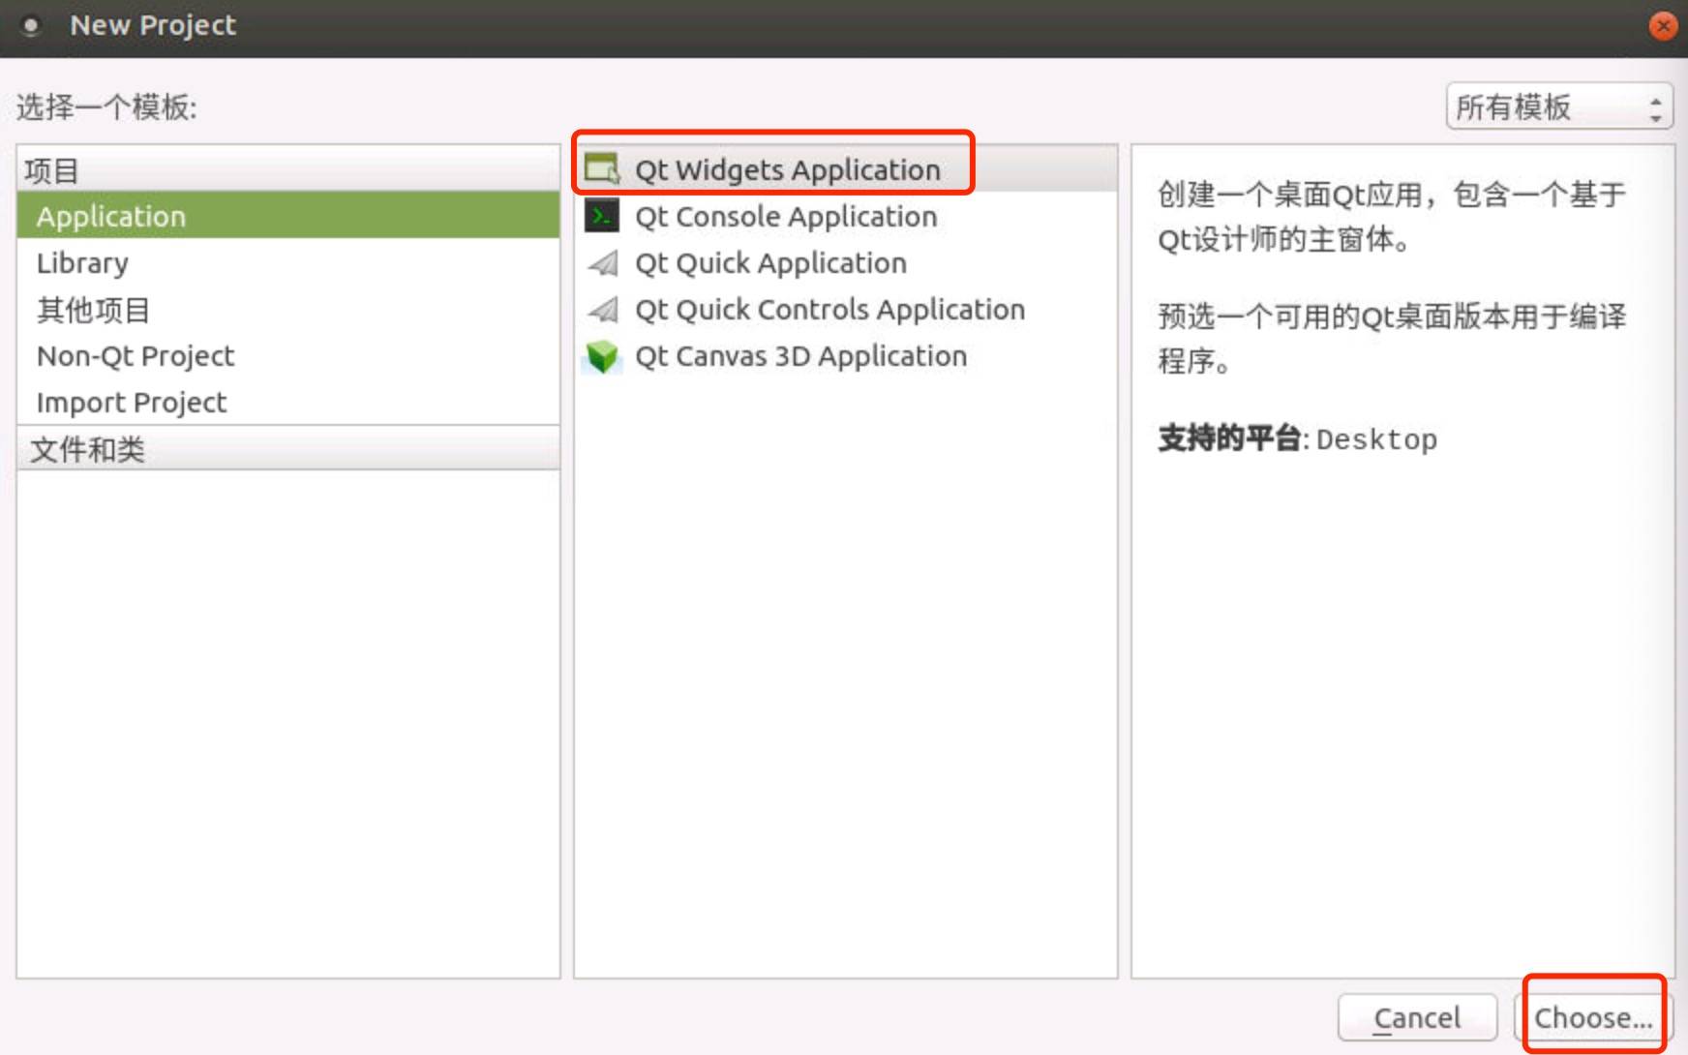
Task: Close the New Project dialog
Action: pos(1663,26)
